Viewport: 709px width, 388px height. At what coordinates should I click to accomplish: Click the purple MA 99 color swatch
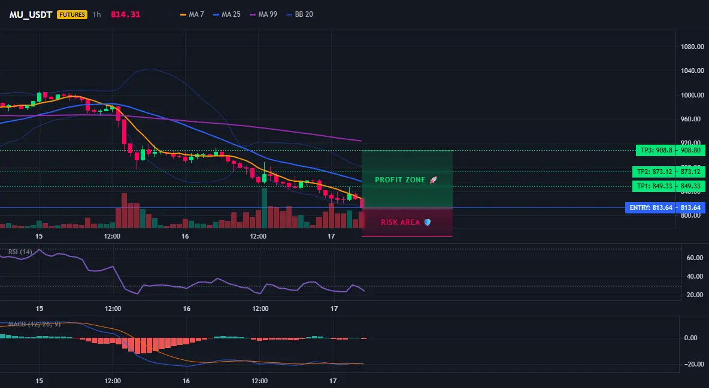253,14
